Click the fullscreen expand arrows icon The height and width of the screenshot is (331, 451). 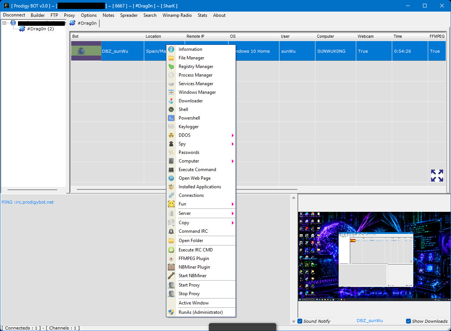(x=437, y=176)
